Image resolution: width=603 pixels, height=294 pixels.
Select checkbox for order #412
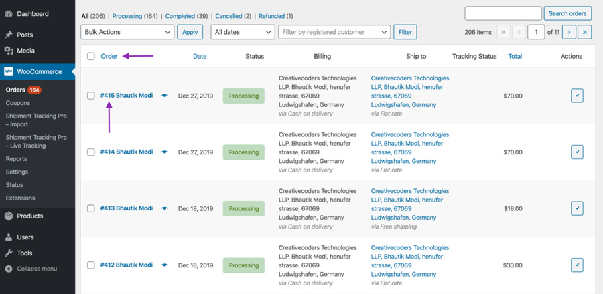tap(90, 265)
